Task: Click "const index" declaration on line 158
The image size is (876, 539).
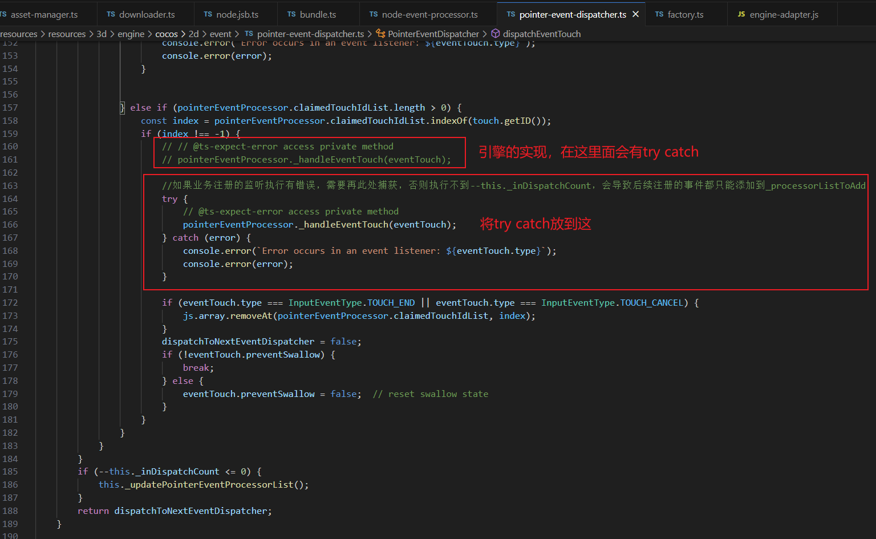Action: (170, 121)
